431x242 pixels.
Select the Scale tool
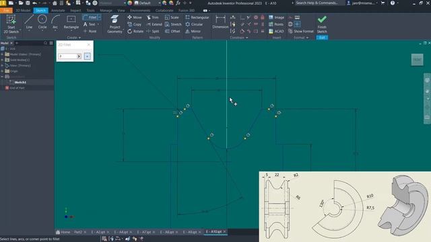click(172, 17)
